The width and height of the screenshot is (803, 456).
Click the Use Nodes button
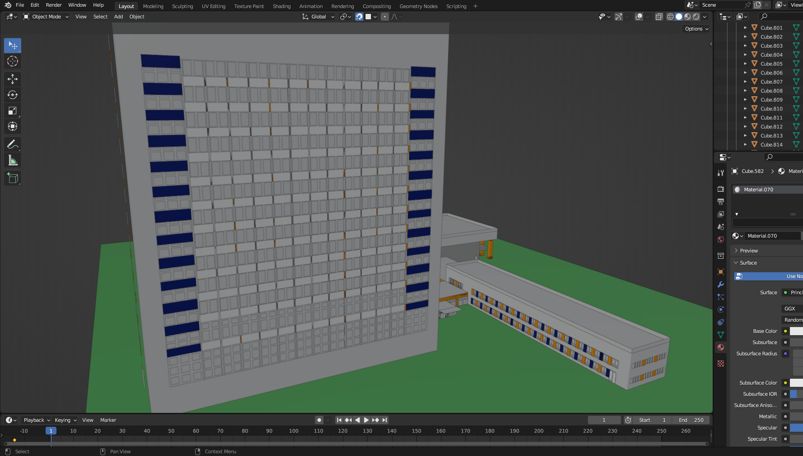pos(769,276)
